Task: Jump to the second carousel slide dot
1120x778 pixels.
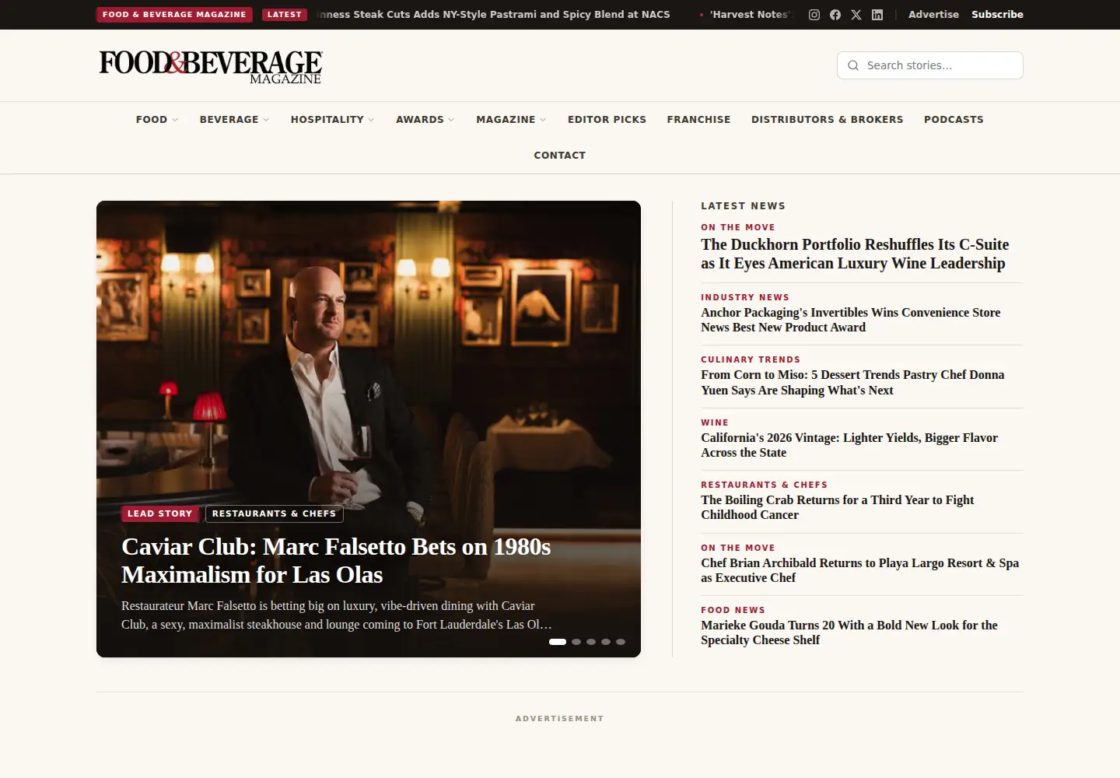Action: [x=576, y=642]
